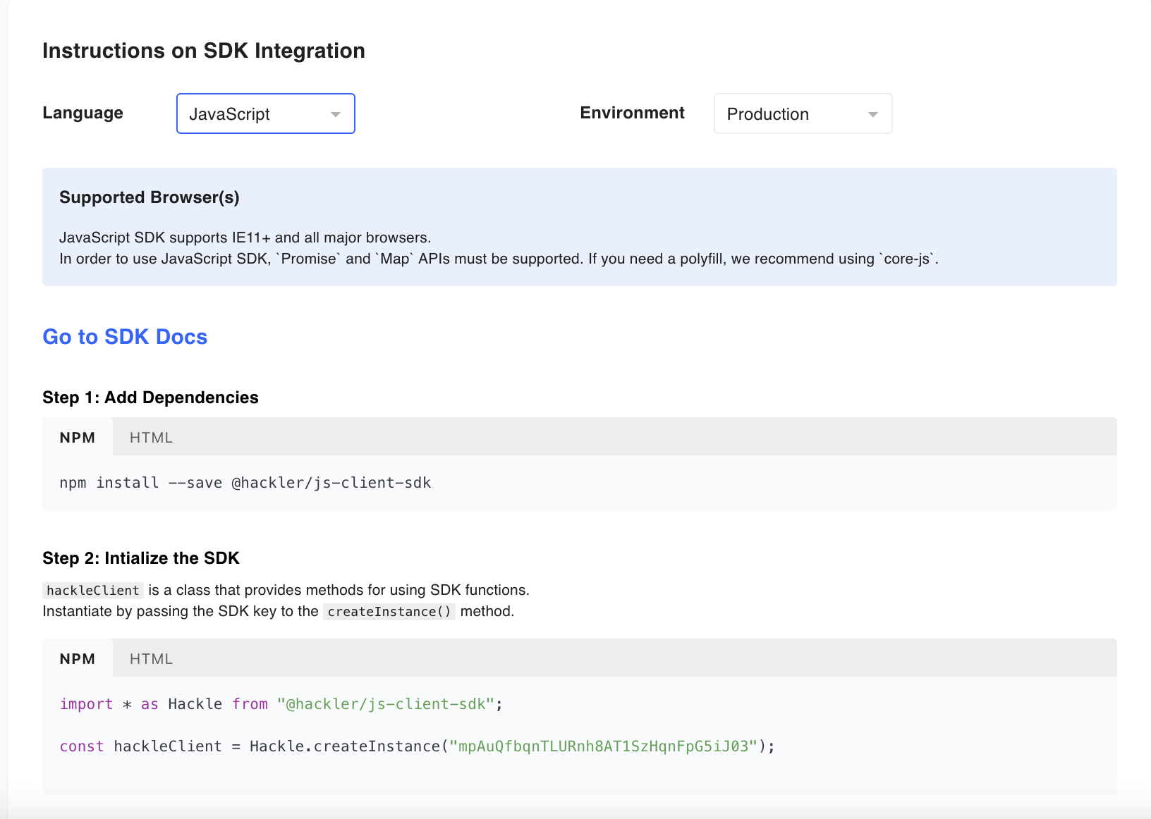This screenshot has height=819, width=1151.
Task: Click the hackleClient inline code label
Action: tap(93, 591)
